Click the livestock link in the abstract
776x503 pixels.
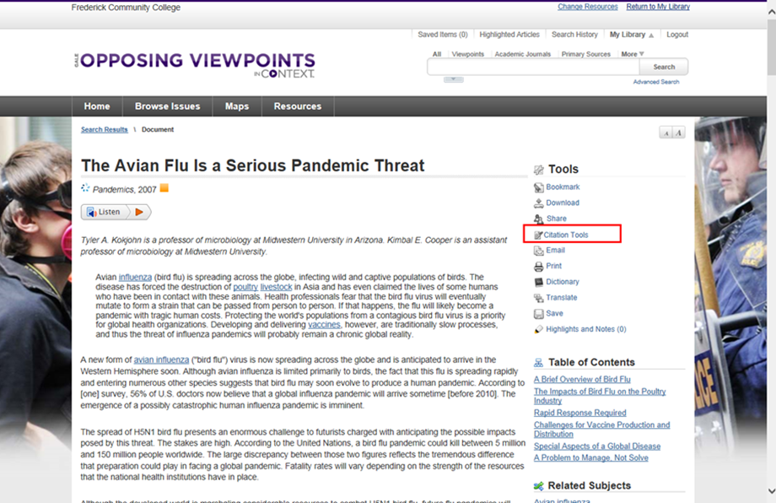276,287
